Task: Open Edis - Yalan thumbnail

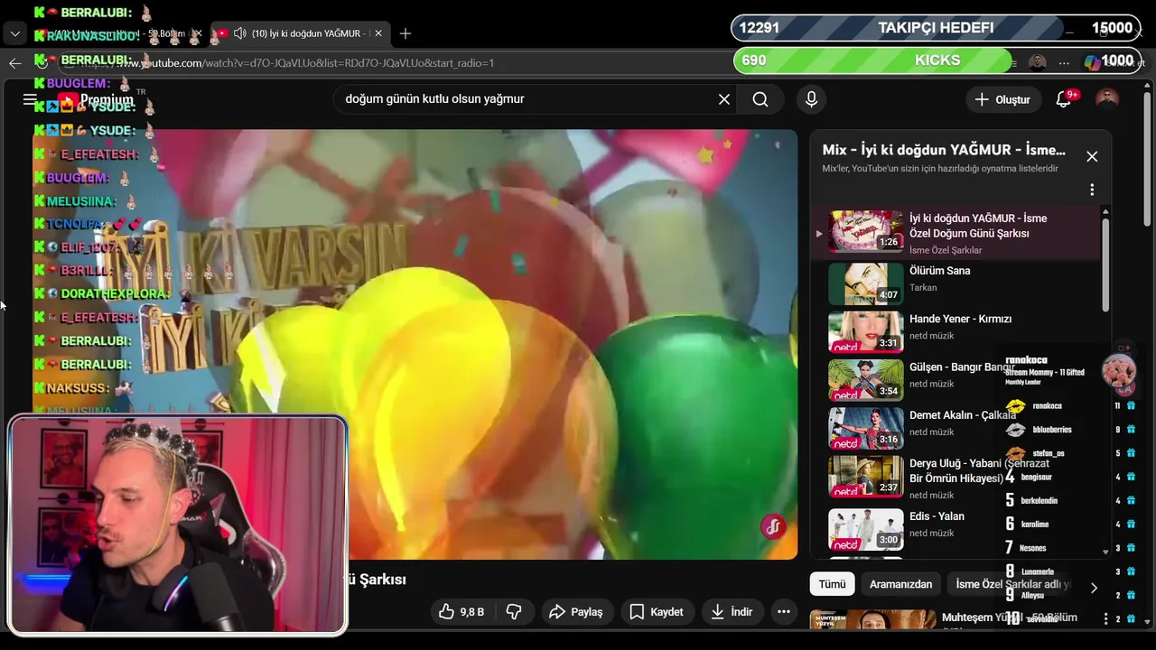Action: [x=865, y=529]
